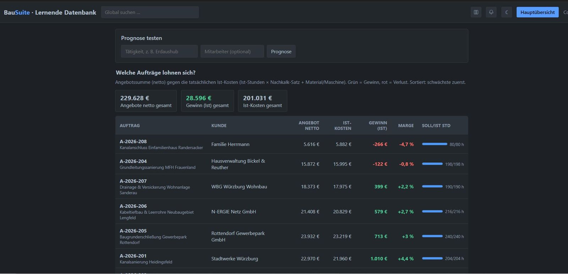
Task: Click the +4,4 % margin value
Action: (406, 259)
